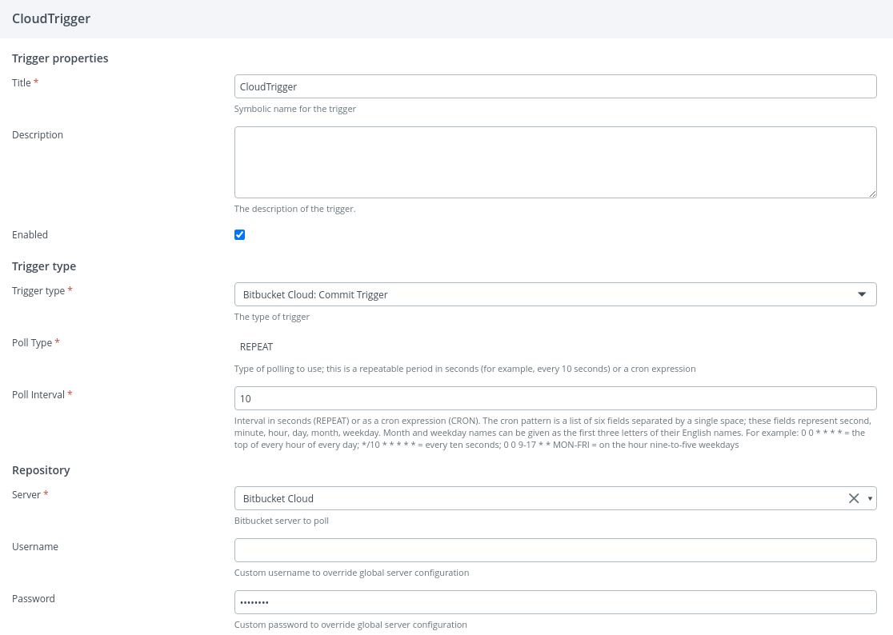
Task: Click the Title input containing CloudTrigger
Action: pos(555,86)
